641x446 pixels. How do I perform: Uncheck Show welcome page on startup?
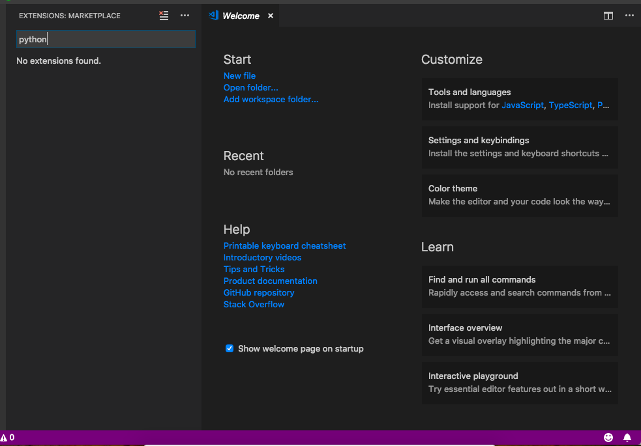click(230, 348)
